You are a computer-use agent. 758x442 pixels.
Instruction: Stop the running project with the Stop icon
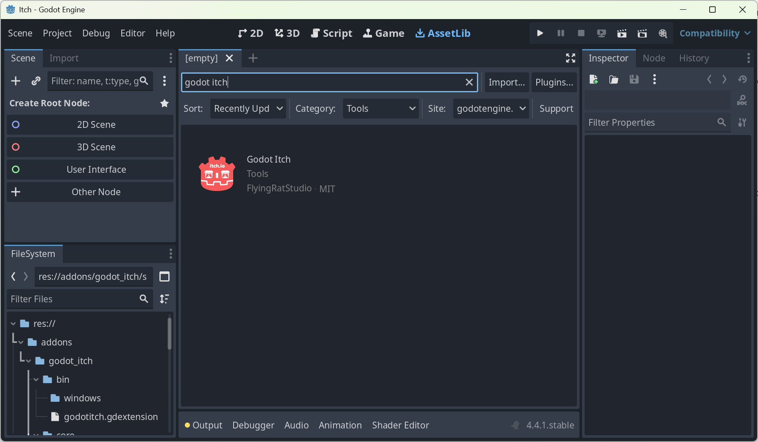(581, 33)
